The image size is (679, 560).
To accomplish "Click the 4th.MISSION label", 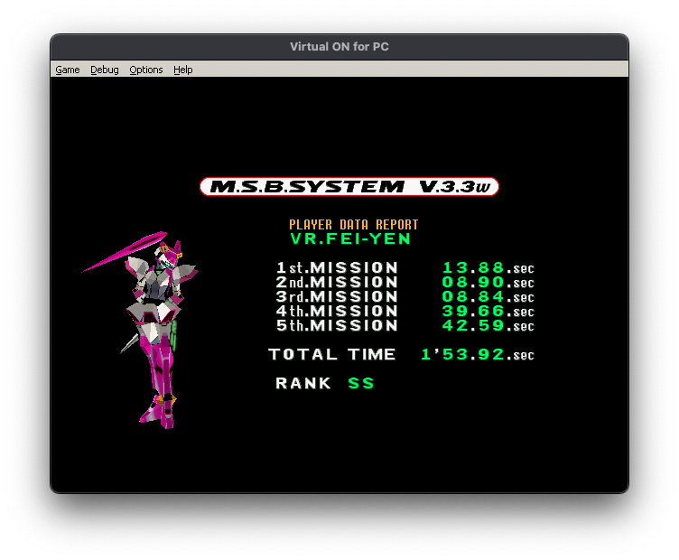I will coord(337,311).
